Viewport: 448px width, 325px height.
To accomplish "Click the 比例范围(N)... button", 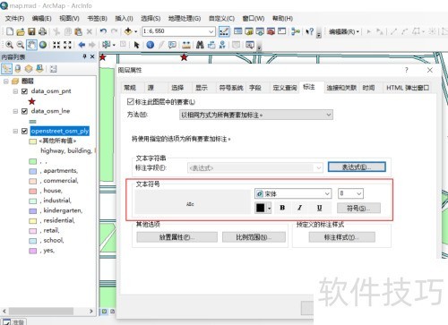I will pos(254,237).
